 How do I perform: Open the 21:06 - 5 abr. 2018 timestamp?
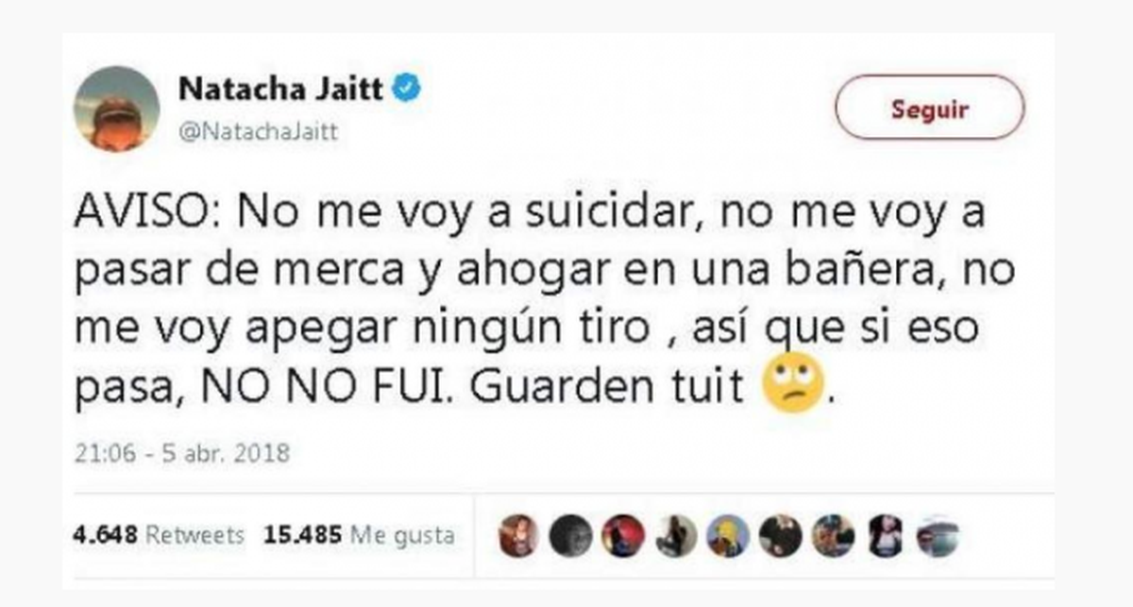pyautogui.click(x=182, y=453)
